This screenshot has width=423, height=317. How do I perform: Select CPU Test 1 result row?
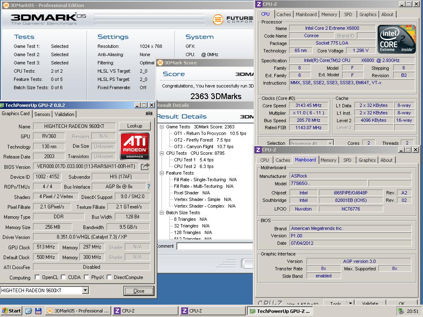tap(194, 160)
